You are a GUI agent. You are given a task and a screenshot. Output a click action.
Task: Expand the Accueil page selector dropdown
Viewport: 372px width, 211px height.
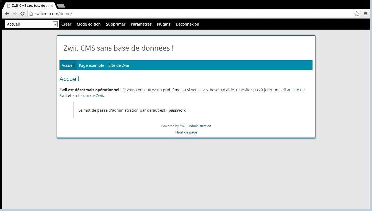pos(55,24)
